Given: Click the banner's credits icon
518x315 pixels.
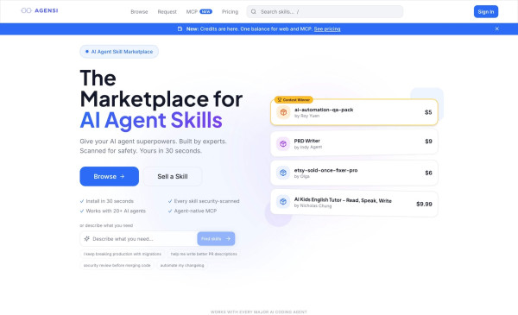Looking at the screenshot, I should (180, 28).
